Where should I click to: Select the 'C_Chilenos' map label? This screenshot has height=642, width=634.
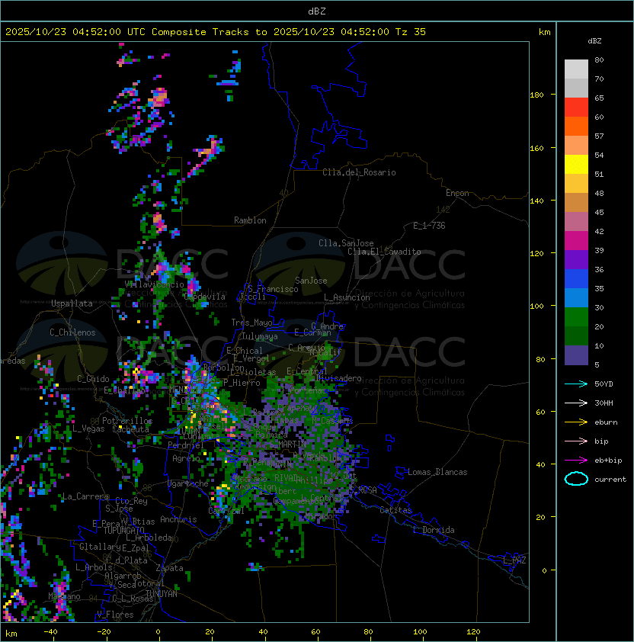(x=72, y=332)
